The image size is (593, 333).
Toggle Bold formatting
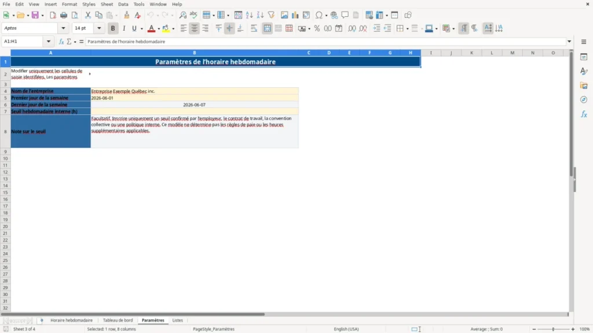[x=113, y=28]
